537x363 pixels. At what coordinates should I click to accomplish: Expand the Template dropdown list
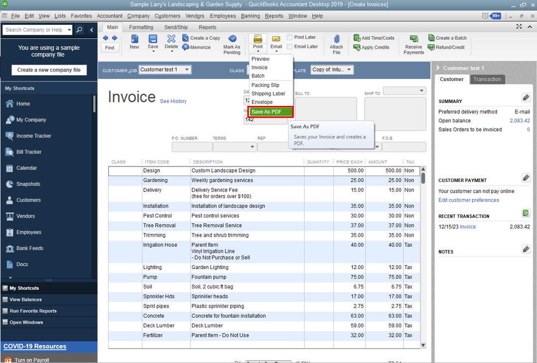point(349,70)
